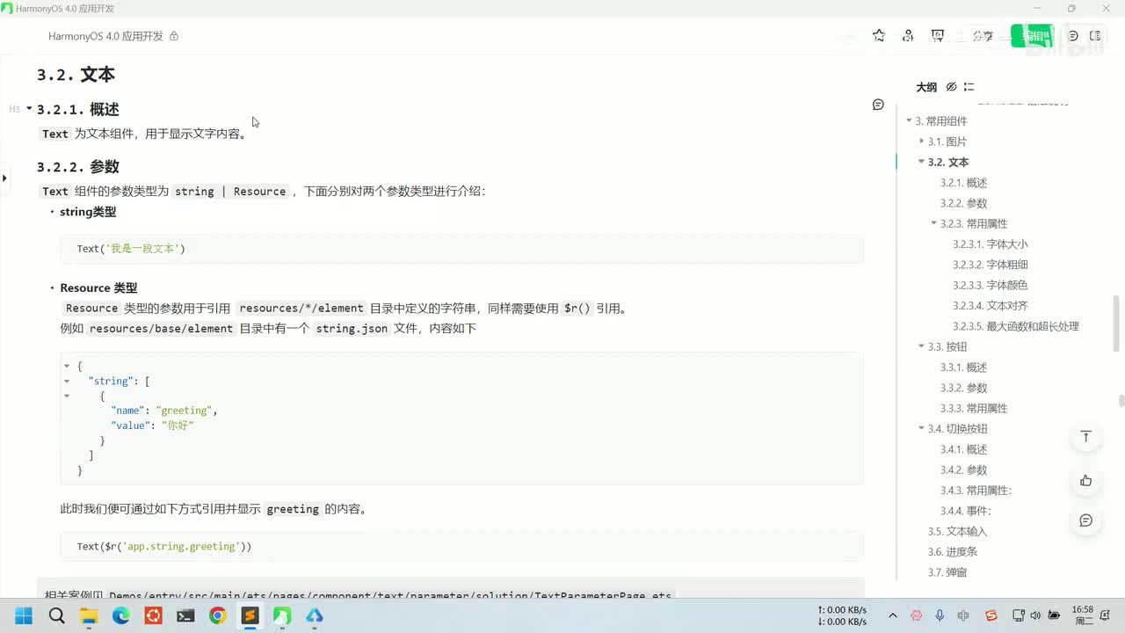Image resolution: width=1125 pixels, height=633 pixels.
Task: Jump to 3.2.3.1. 字体大小 in outline
Action: click(991, 244)
